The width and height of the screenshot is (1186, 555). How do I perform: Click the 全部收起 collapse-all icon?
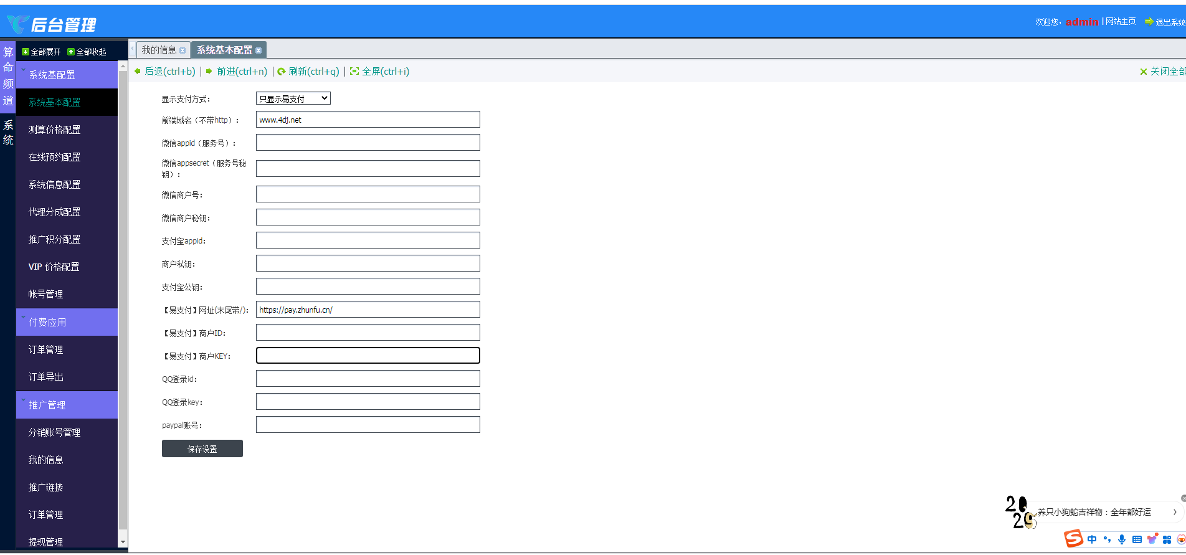click(71, 52)
